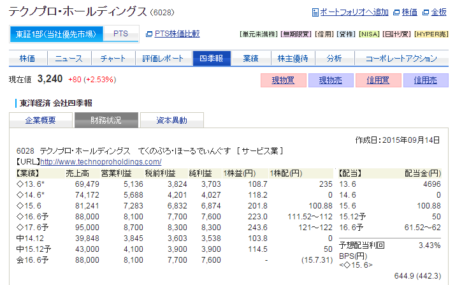Click 純利益 column header
Viewport: 455px width, 285px height.
point(200,173)
